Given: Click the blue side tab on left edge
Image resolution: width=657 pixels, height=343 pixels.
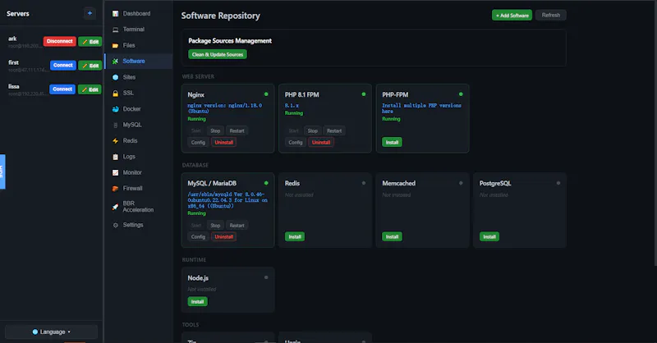Looking at the screenshot, I should [2, 171].
